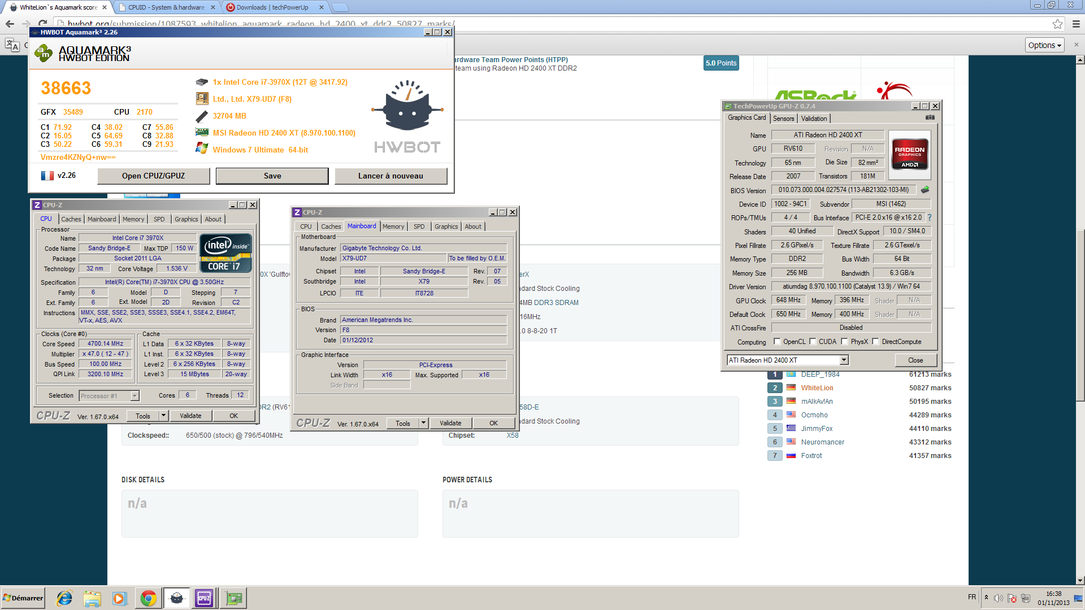Open Windows Media Player from the taskbar

(119, 598)
